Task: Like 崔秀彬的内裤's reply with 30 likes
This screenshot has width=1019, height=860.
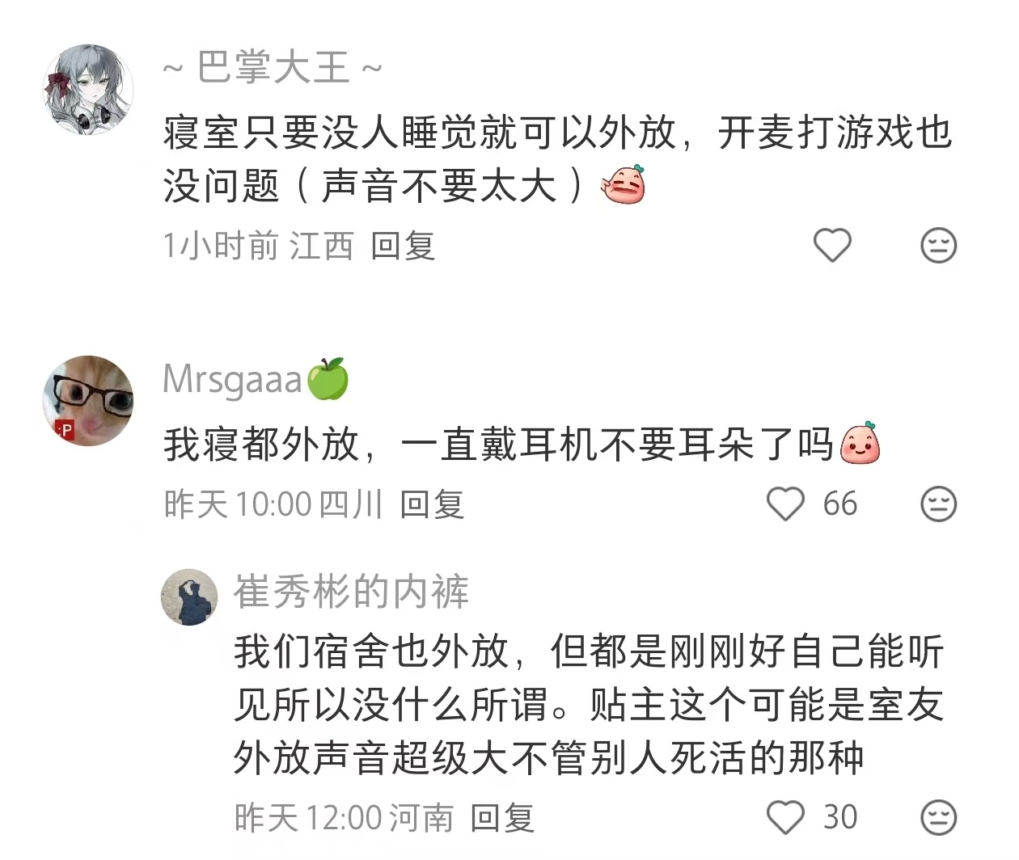Action: [785, 817]
